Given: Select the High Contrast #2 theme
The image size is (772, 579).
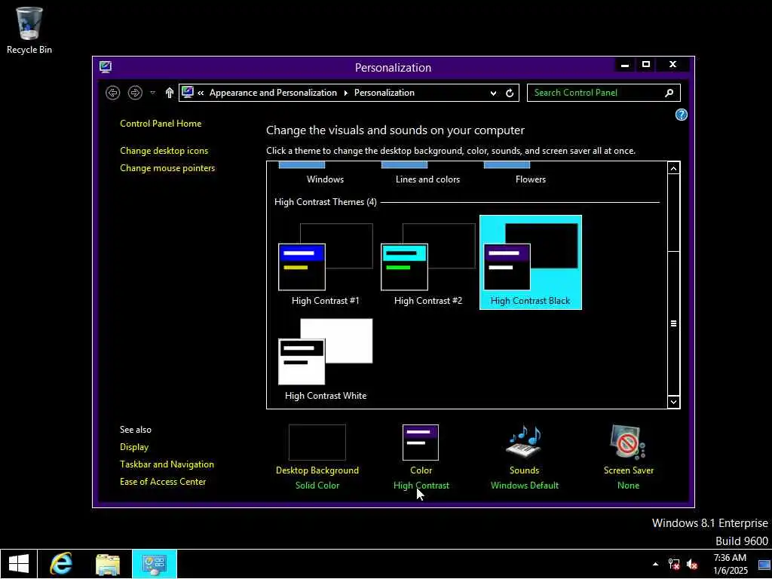Looking at the screenshot, I should [x=428, y=263].
